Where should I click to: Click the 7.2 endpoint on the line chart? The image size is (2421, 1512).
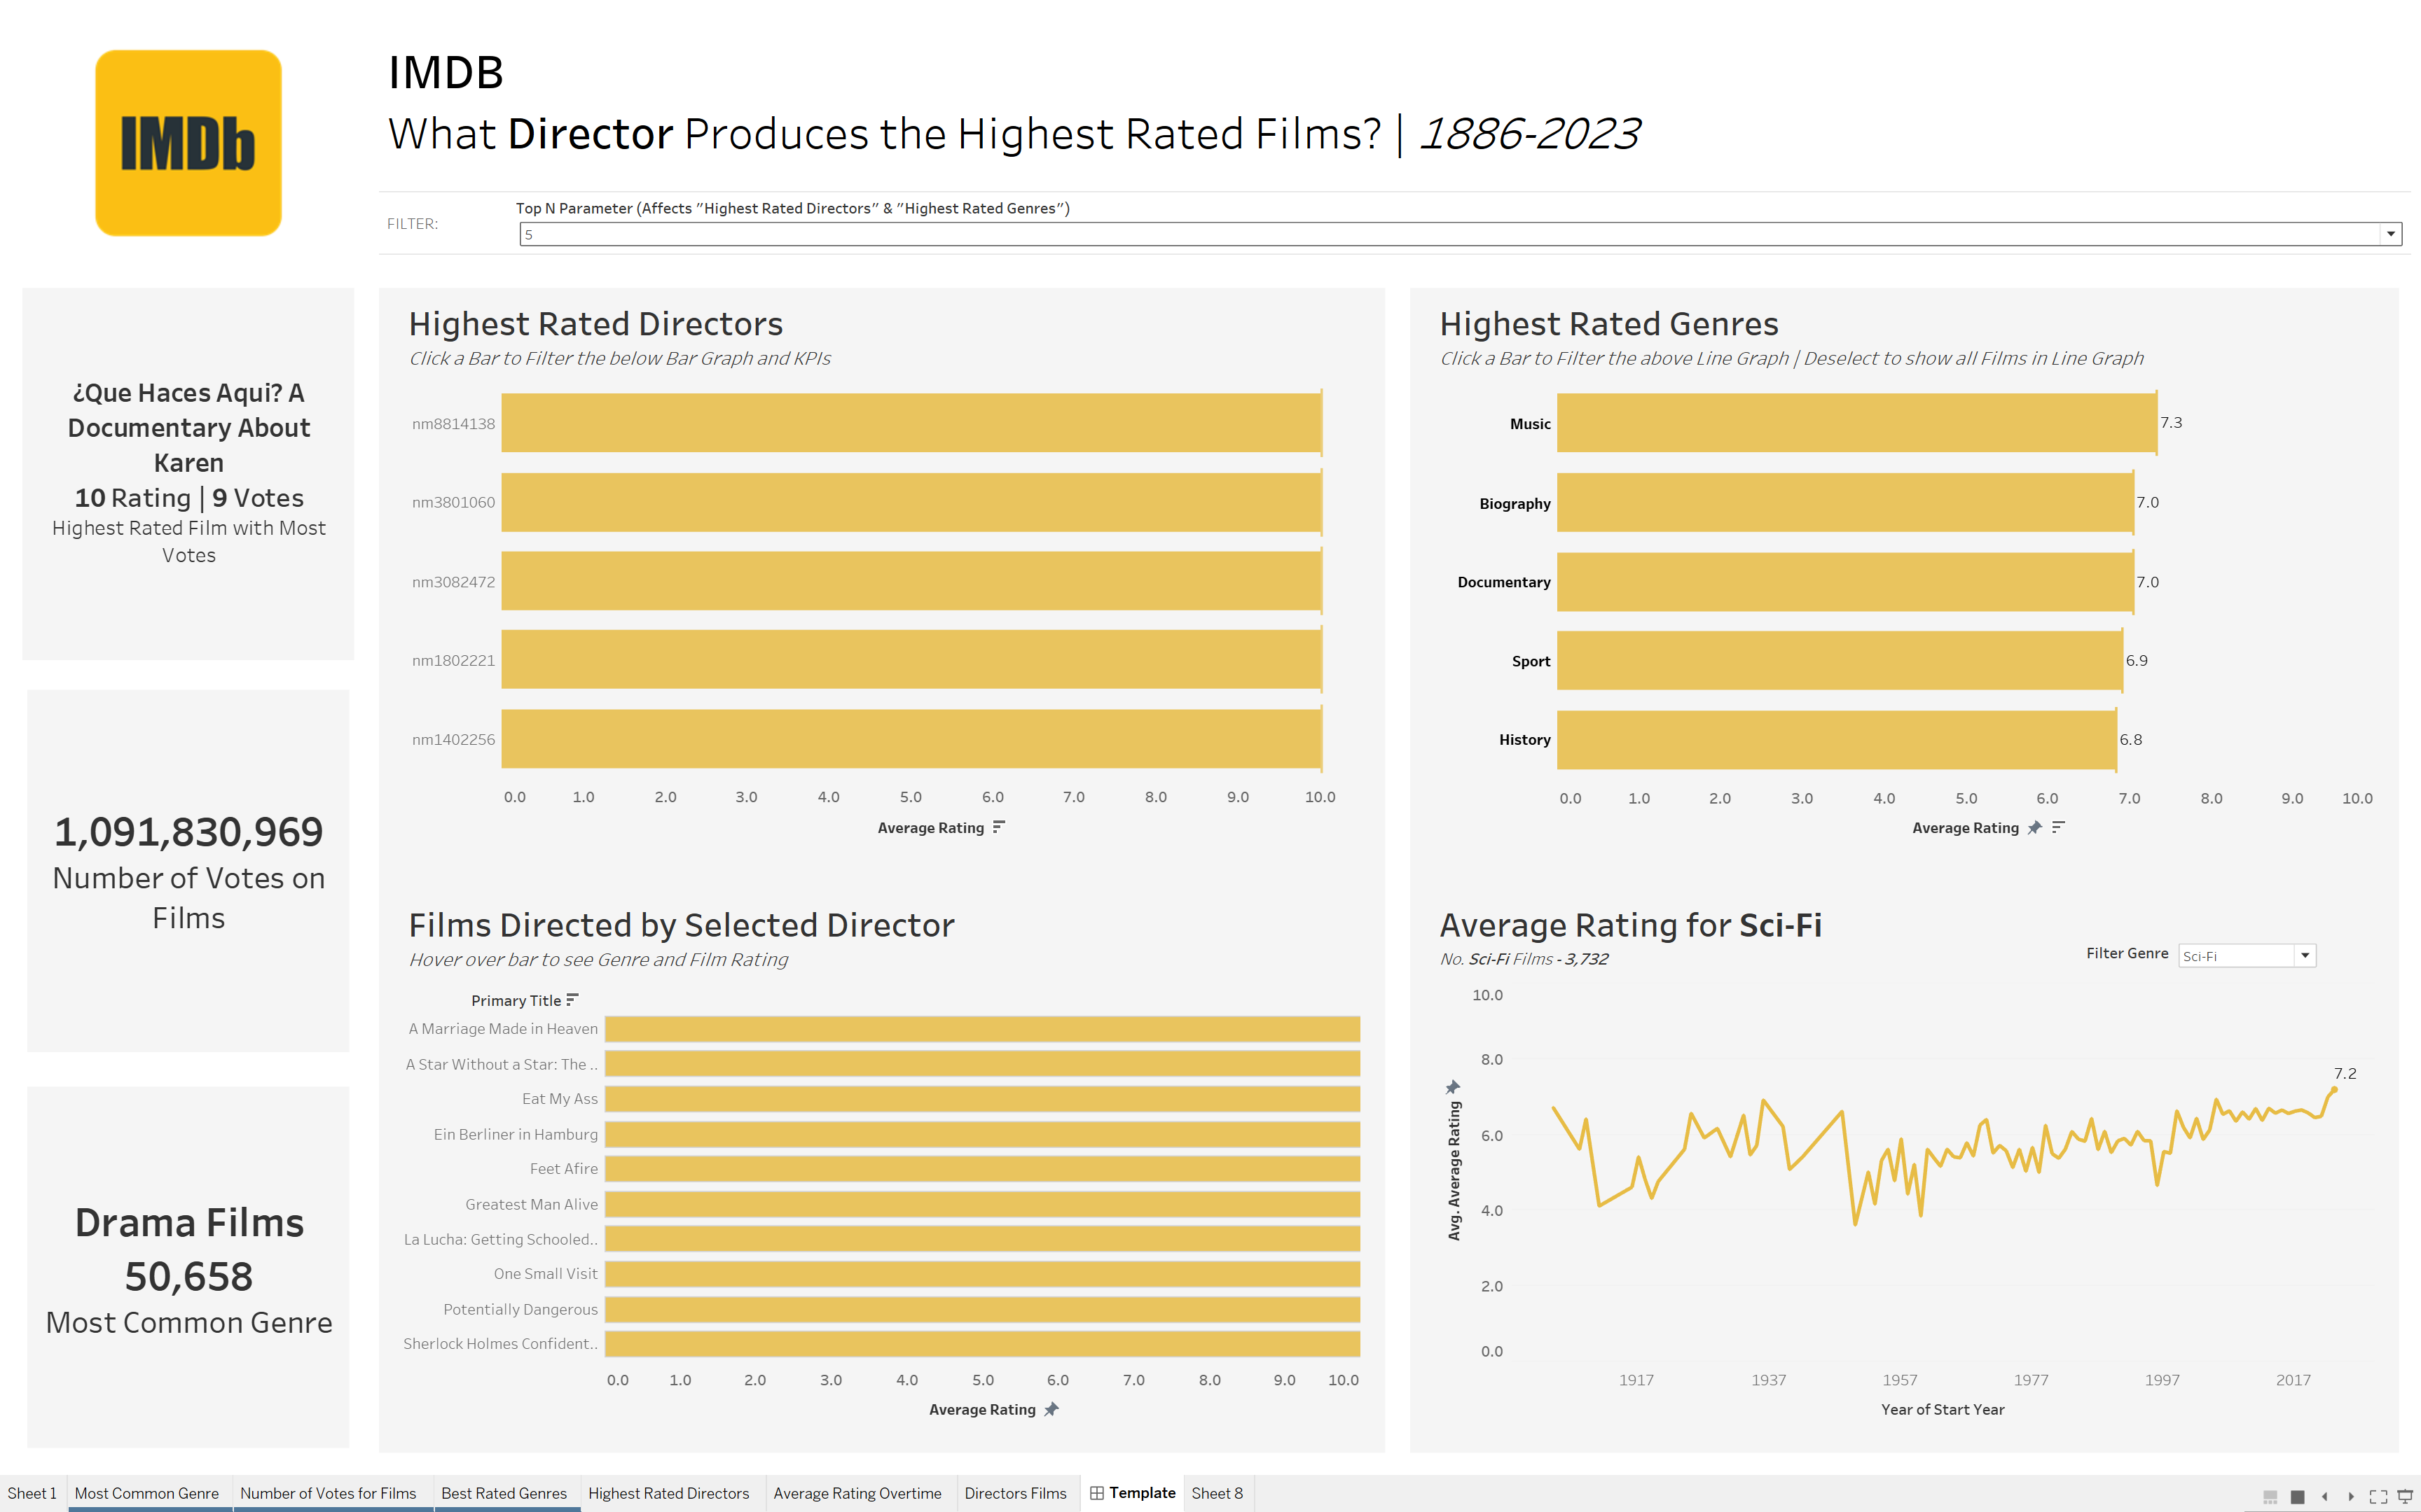(2334, 1090)
